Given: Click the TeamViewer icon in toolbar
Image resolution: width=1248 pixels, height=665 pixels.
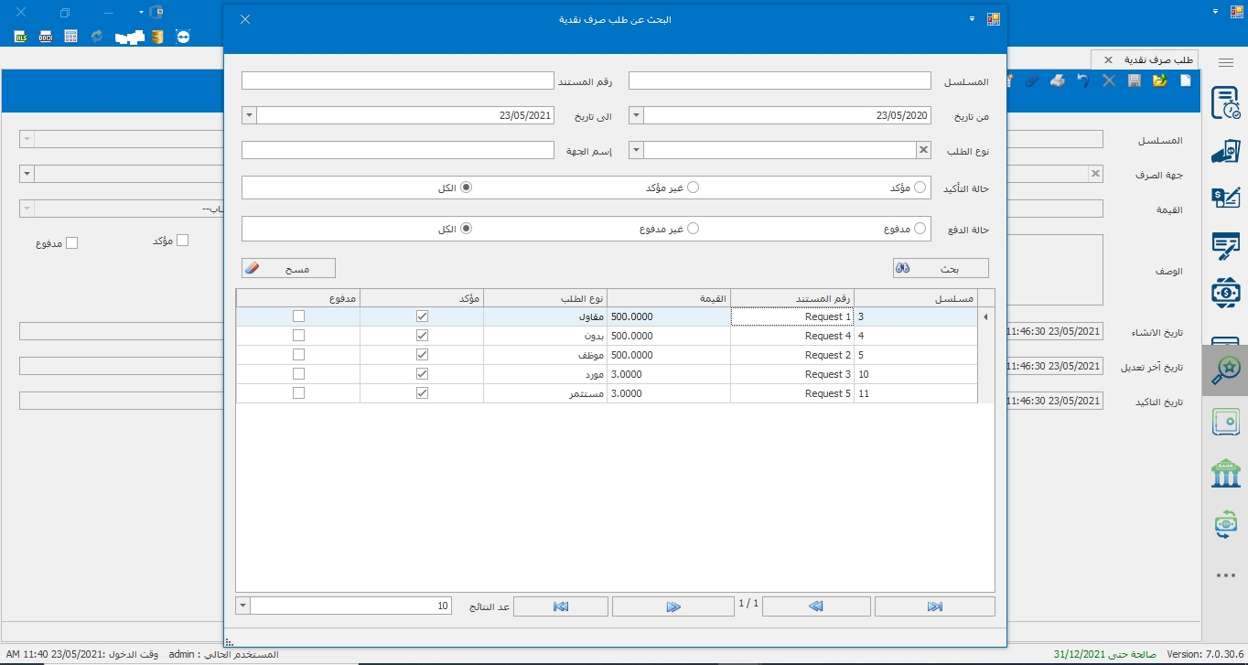Looking at the screenshot, I should coord(183,37).
